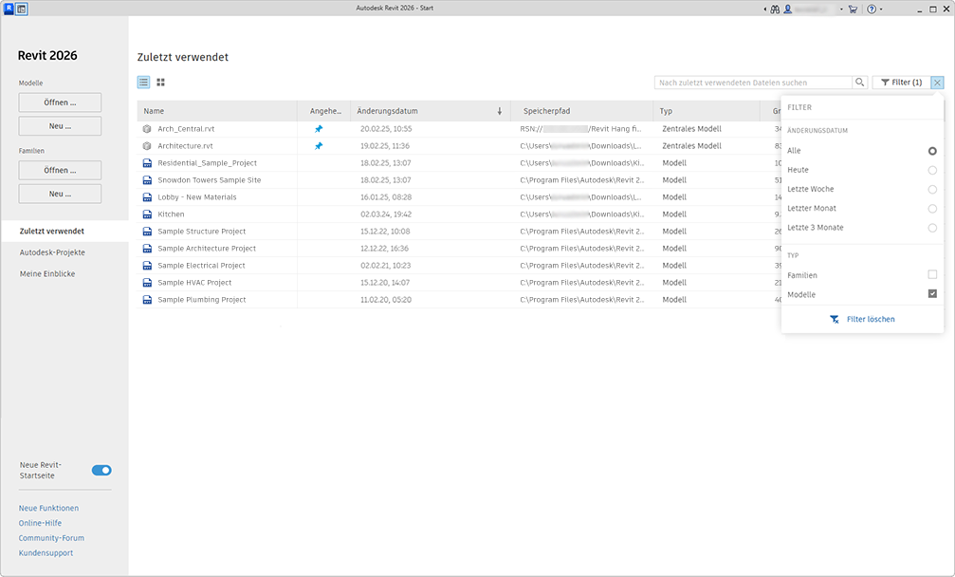Click Neu under Familien
Screen dimensions: 955x577
60,194
